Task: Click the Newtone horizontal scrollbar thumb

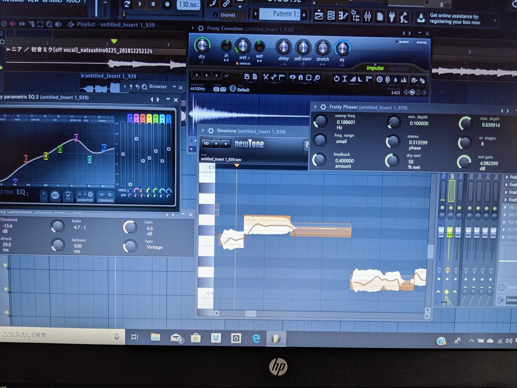Action: tap(250, 313)
